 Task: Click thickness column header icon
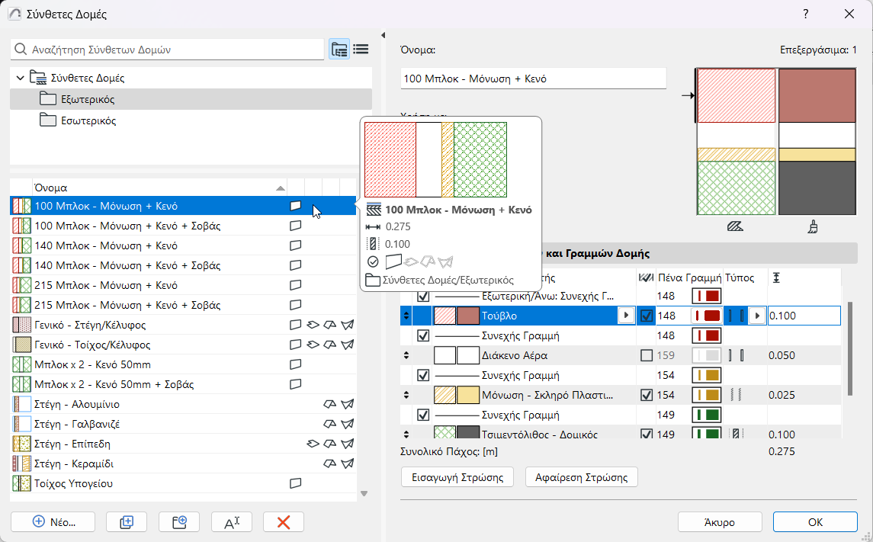[x=776, y=277]
